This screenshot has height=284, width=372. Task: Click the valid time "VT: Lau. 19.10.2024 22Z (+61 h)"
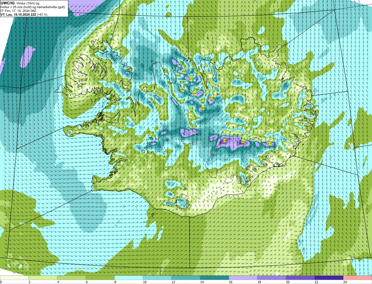pyautogui.click(x=24, y=15)
